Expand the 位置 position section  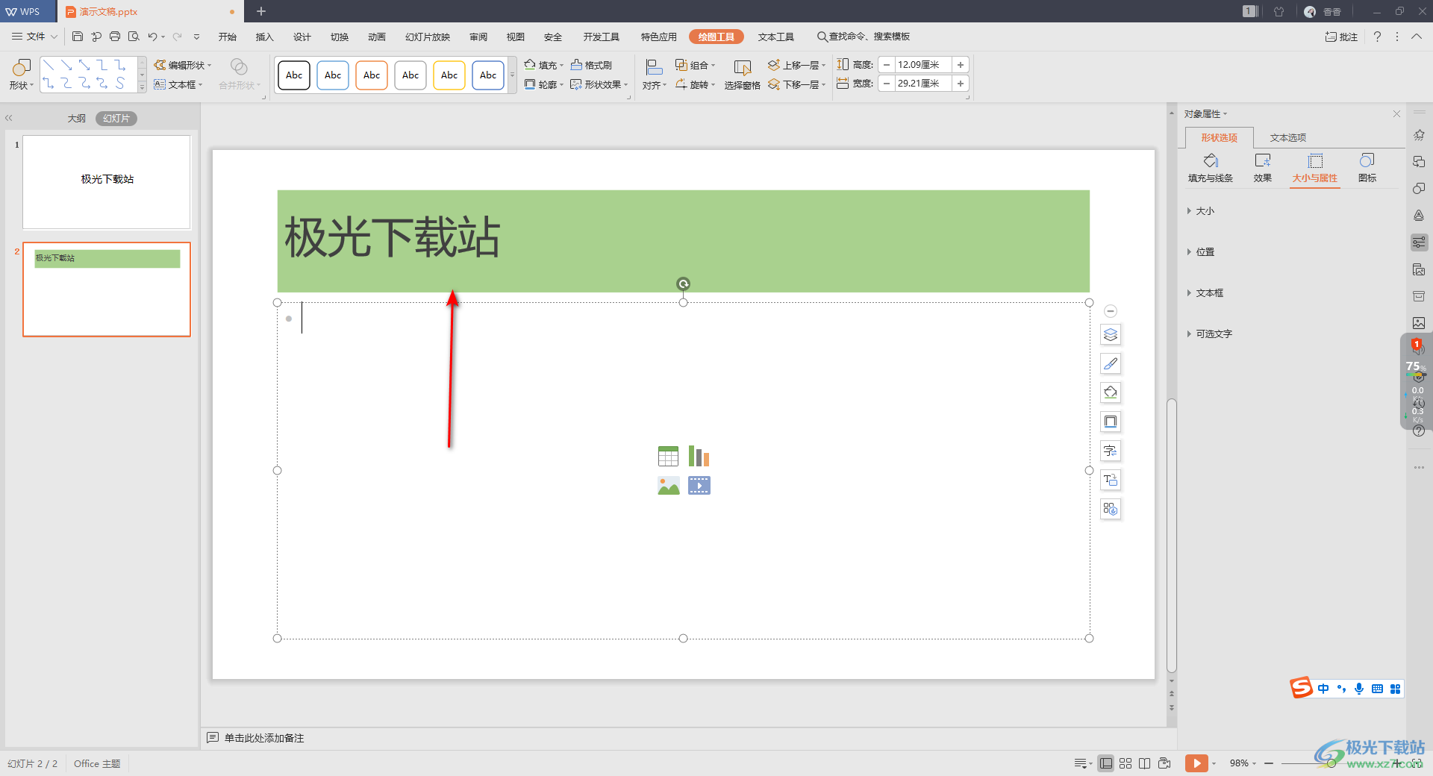pos(1201,252)
